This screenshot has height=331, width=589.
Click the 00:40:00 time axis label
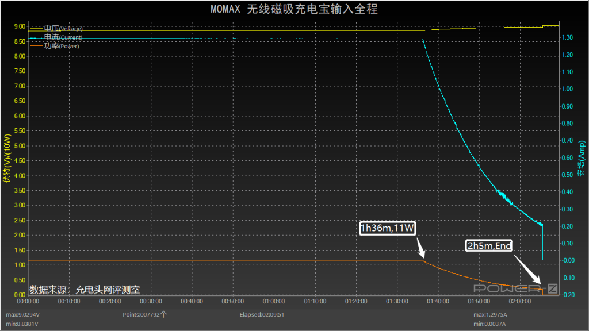pos(192,301)
